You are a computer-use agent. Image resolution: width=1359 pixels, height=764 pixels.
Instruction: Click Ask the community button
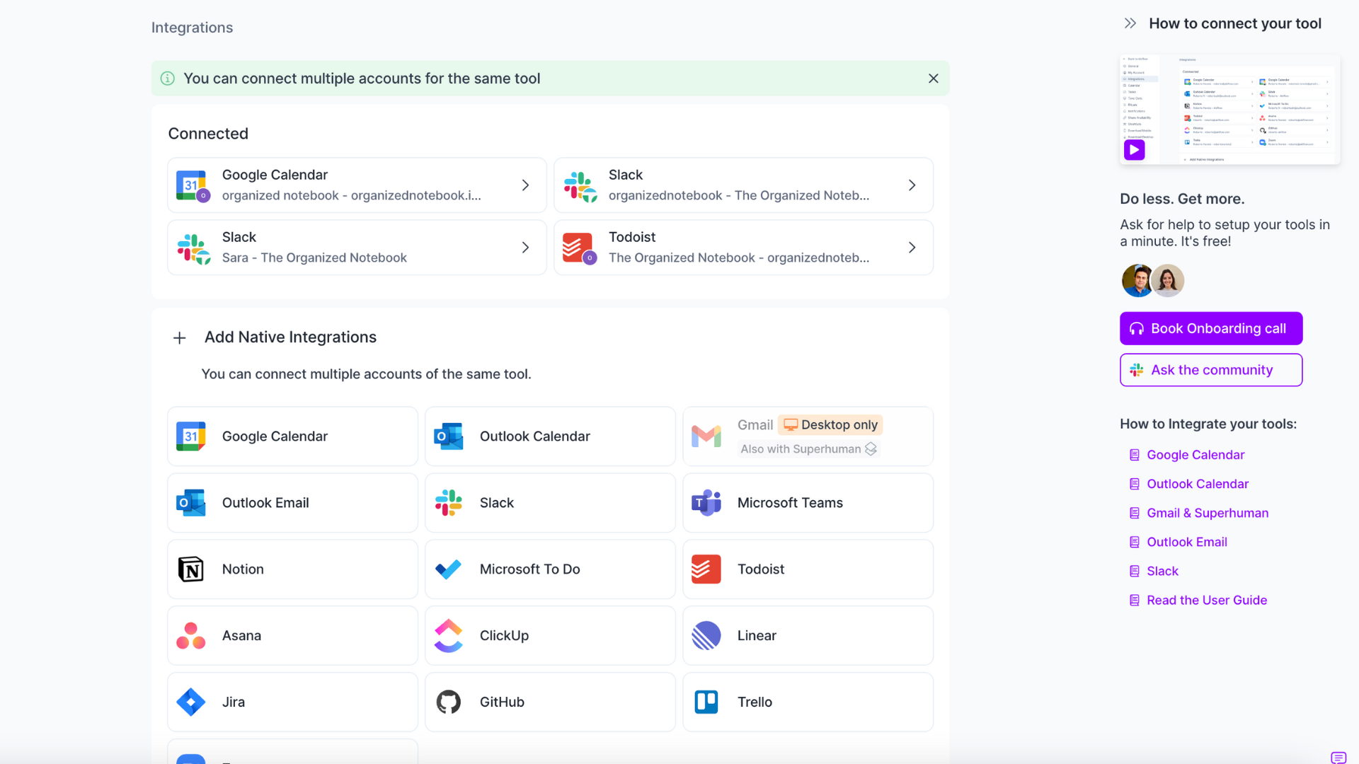pos(1210,370)
